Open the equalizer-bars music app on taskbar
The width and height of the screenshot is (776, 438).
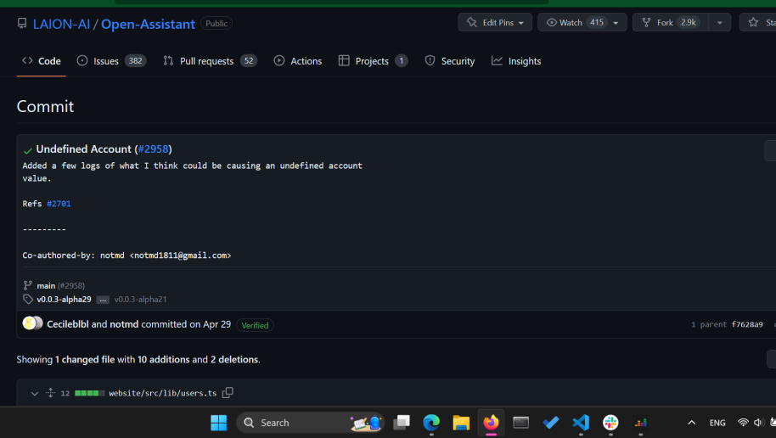click(640, 423)
